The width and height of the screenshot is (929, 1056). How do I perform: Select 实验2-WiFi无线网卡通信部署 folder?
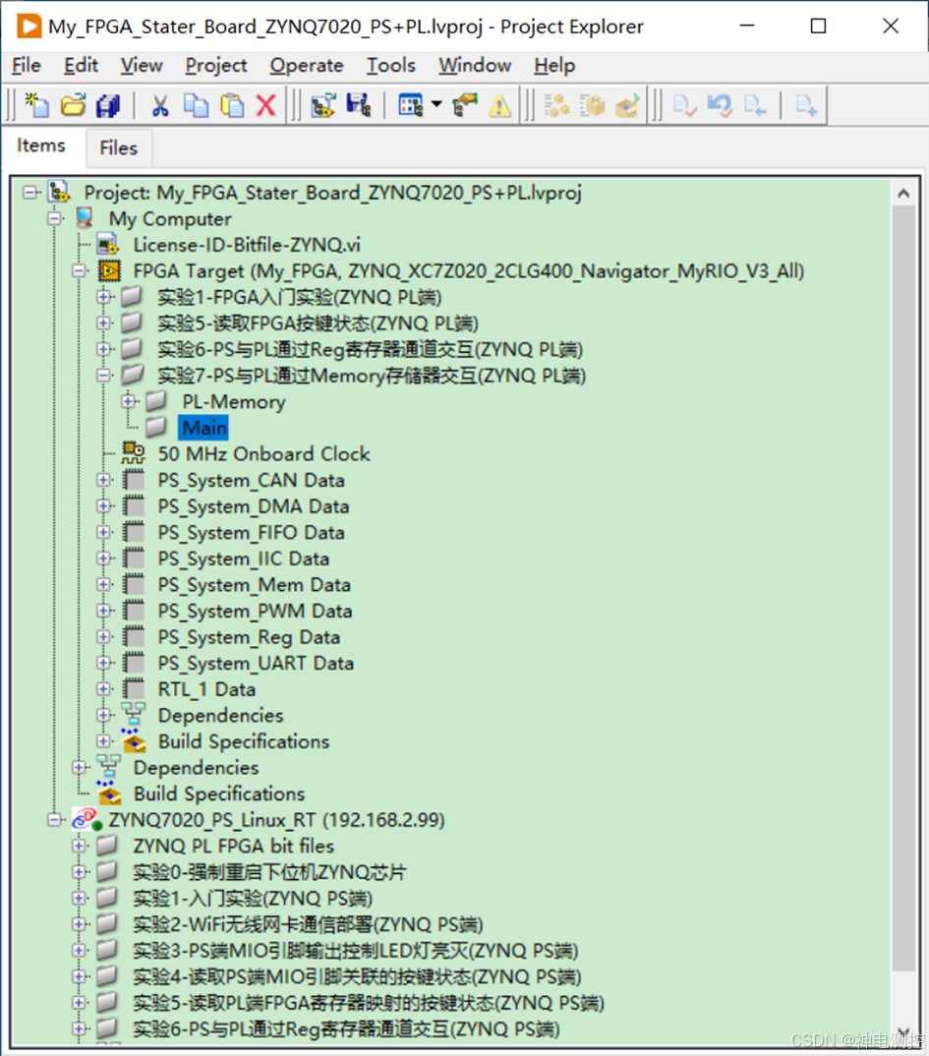point(309,924)
